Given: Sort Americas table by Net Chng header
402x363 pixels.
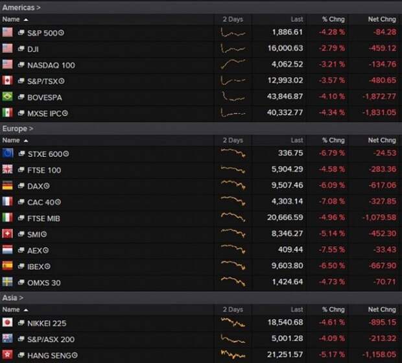Looking at the screenshot, I should point(381,19).
